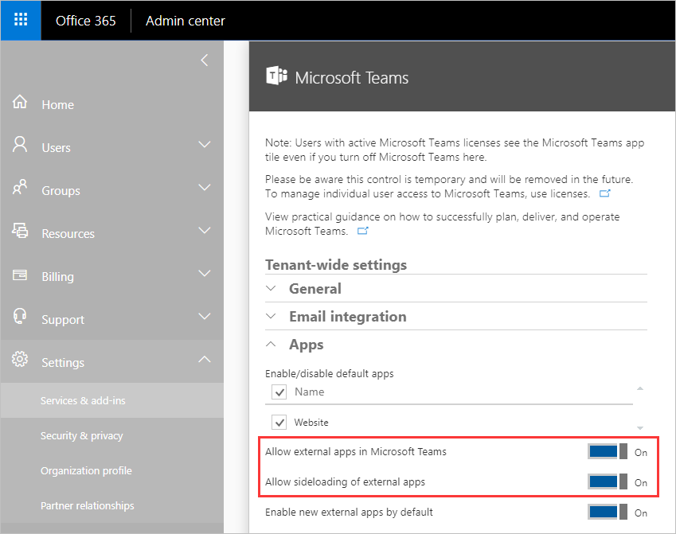The height and width of the screenshot is (534, 676).
Task: Click the Settings menu label
Action: pyautogui.click(x=63, y=363)
